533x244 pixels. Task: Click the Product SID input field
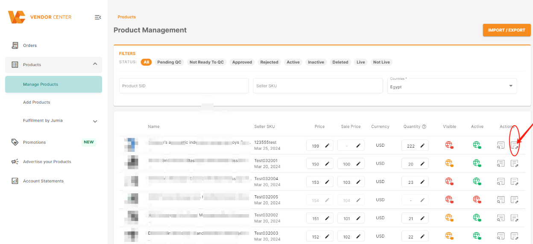tap(184, 86)
